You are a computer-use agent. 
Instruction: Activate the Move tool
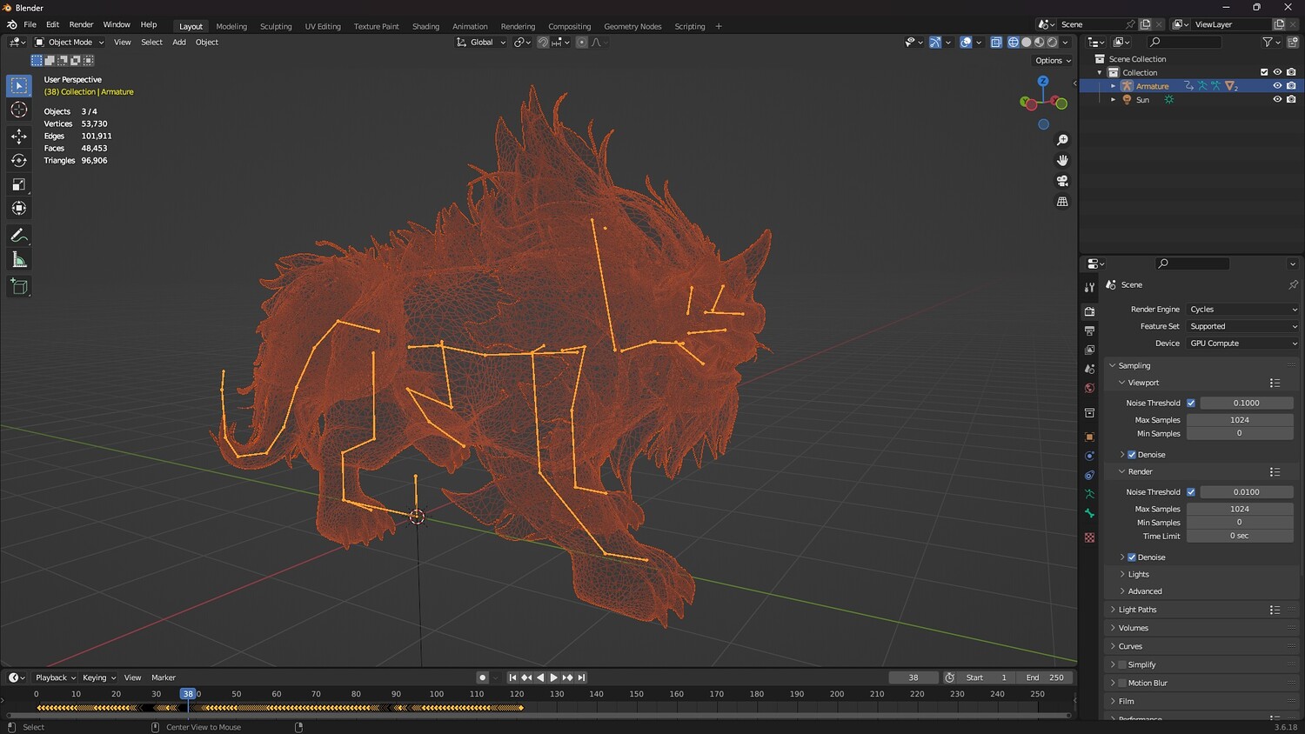(x=19, y=136)
